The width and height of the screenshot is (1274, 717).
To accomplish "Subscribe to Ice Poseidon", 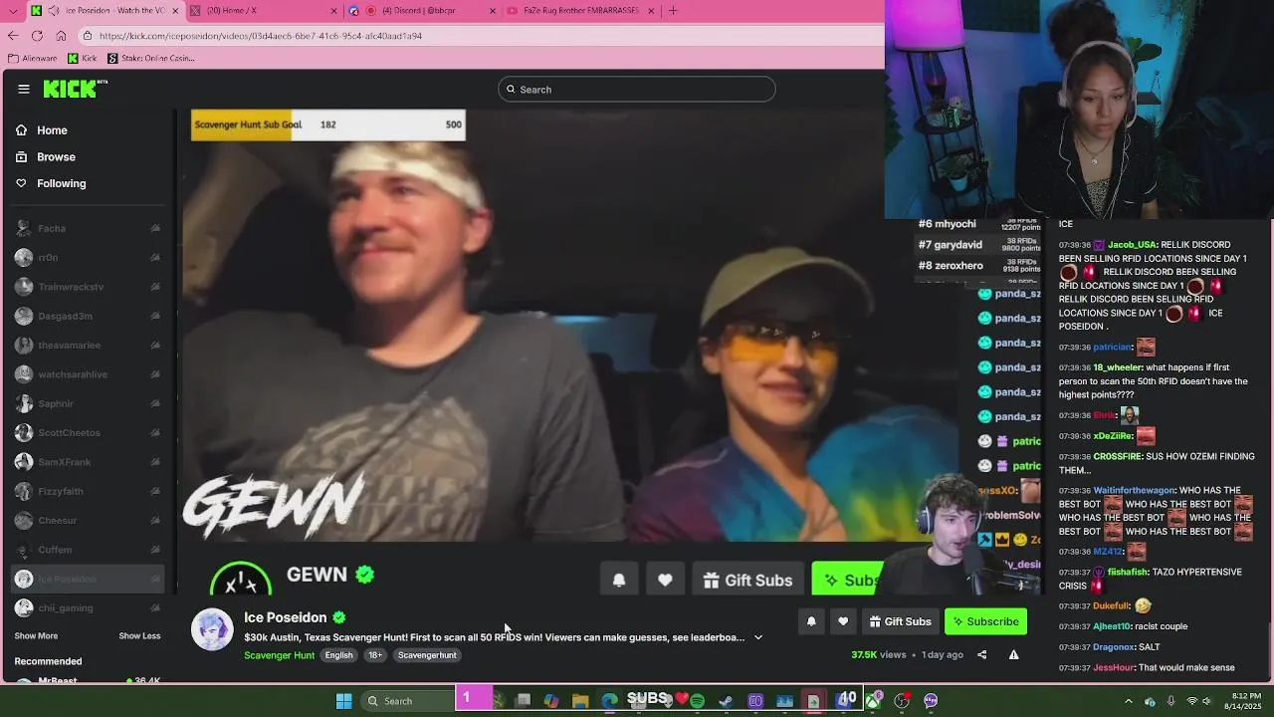I will [x=985, y=621].
